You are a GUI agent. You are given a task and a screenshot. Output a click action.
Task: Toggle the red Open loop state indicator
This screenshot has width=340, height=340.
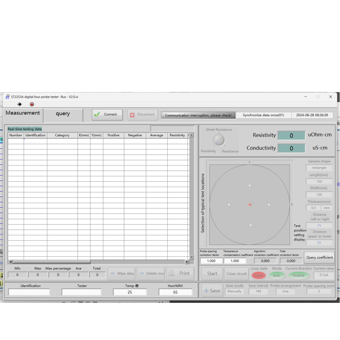coord(258,275)
